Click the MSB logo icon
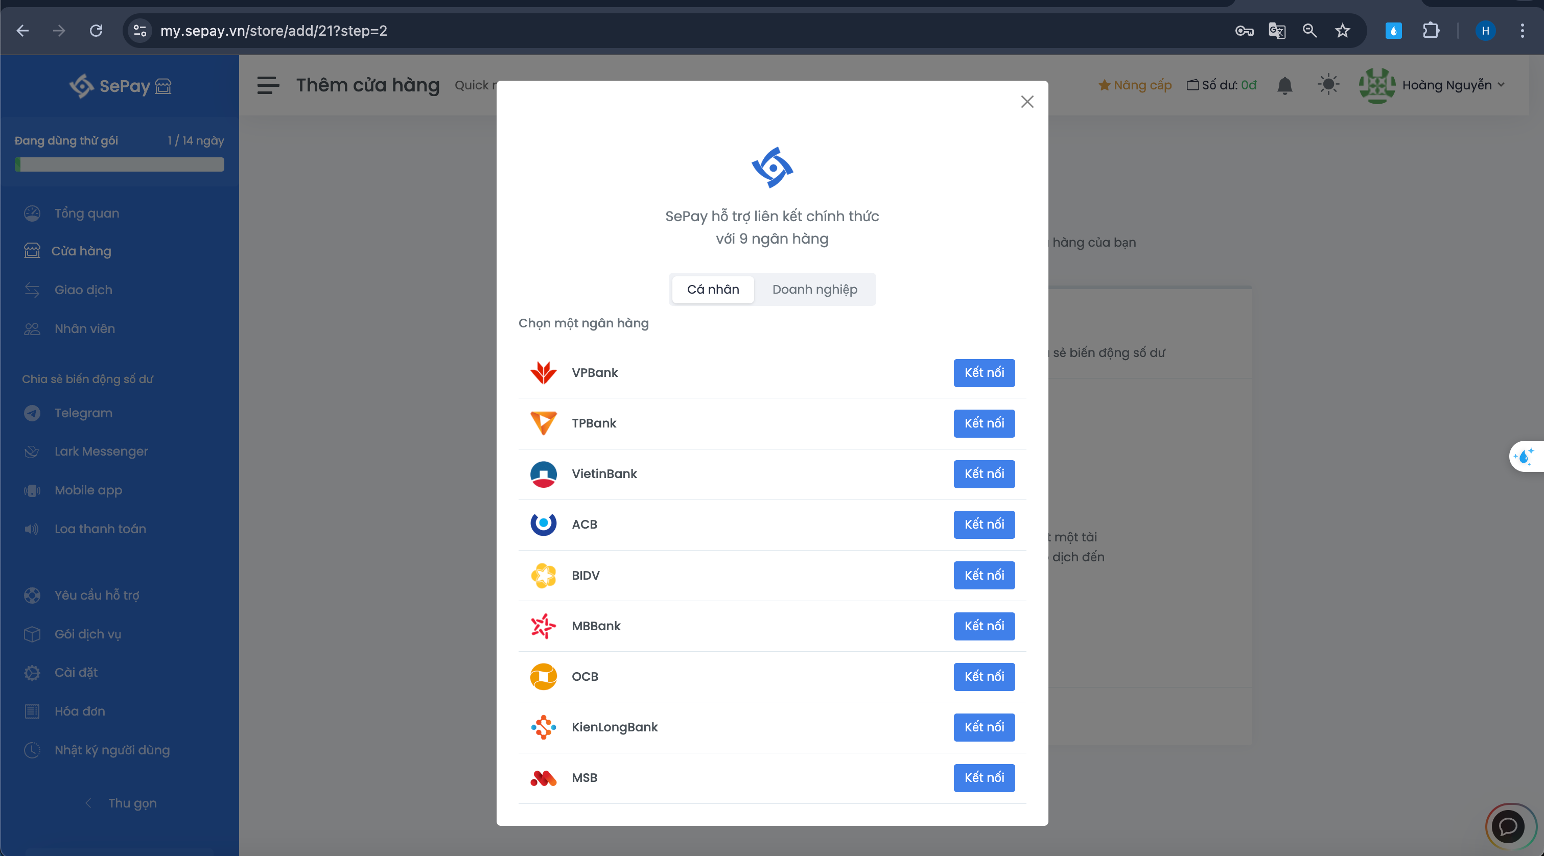This screenshot has height=856, width=1544. [x=543, y=777]
